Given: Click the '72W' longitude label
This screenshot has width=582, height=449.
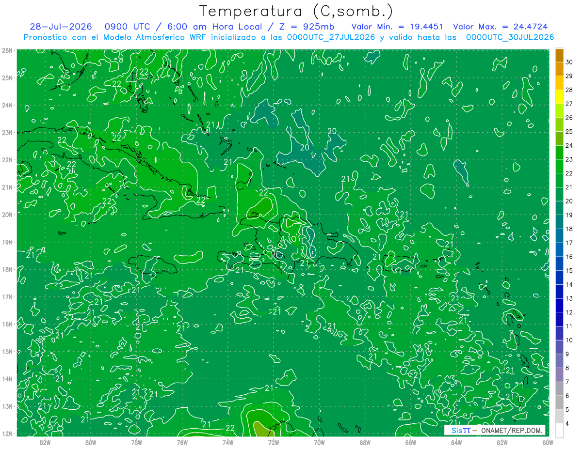Looking at the screenshot, I should click(x=274, y=442).
